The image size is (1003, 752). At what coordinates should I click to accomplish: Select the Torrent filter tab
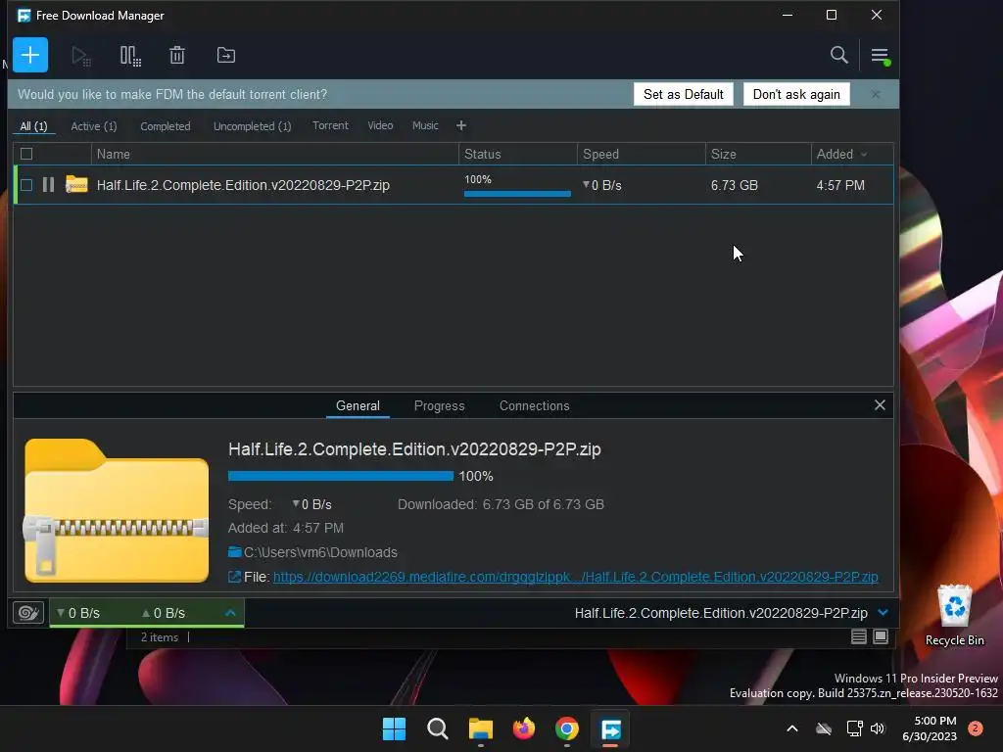(330, 125)
